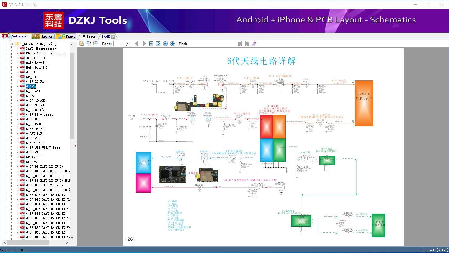Click the Find search box
This screenshot has height=253, width=449.
coord(212,44)
